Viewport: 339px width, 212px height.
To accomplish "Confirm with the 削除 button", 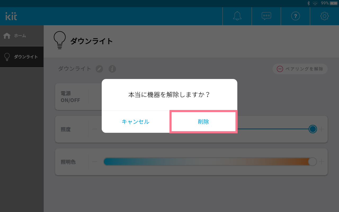I will point(203,122).
